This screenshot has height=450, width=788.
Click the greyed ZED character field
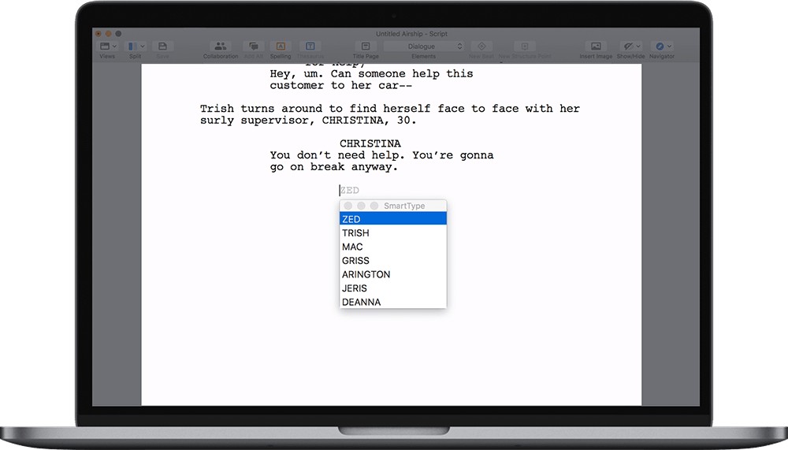[x=349, y=190]
